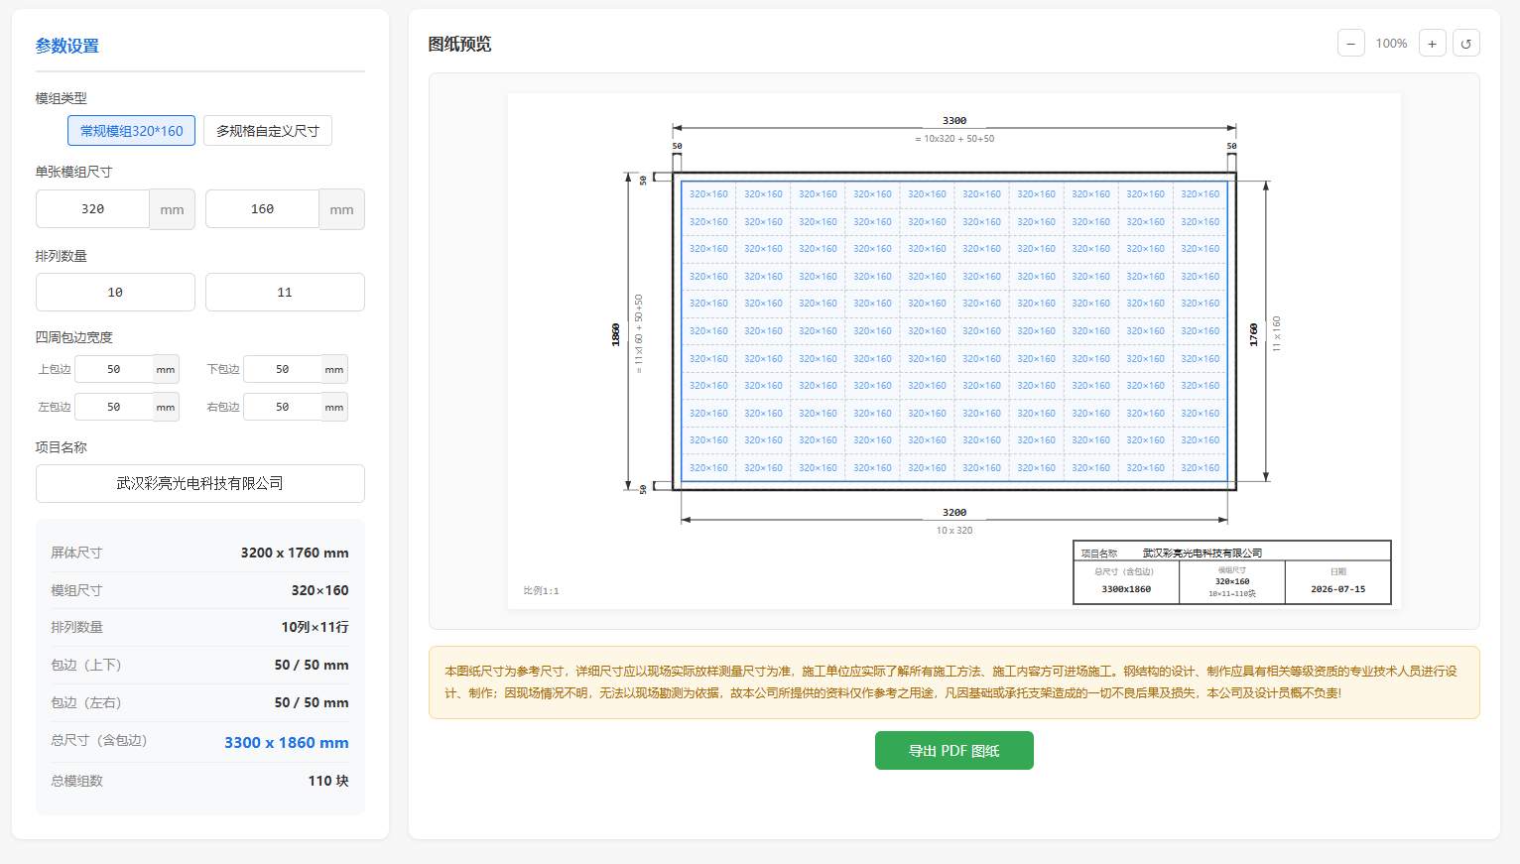Click the module height field showing 160

[263, 209]
